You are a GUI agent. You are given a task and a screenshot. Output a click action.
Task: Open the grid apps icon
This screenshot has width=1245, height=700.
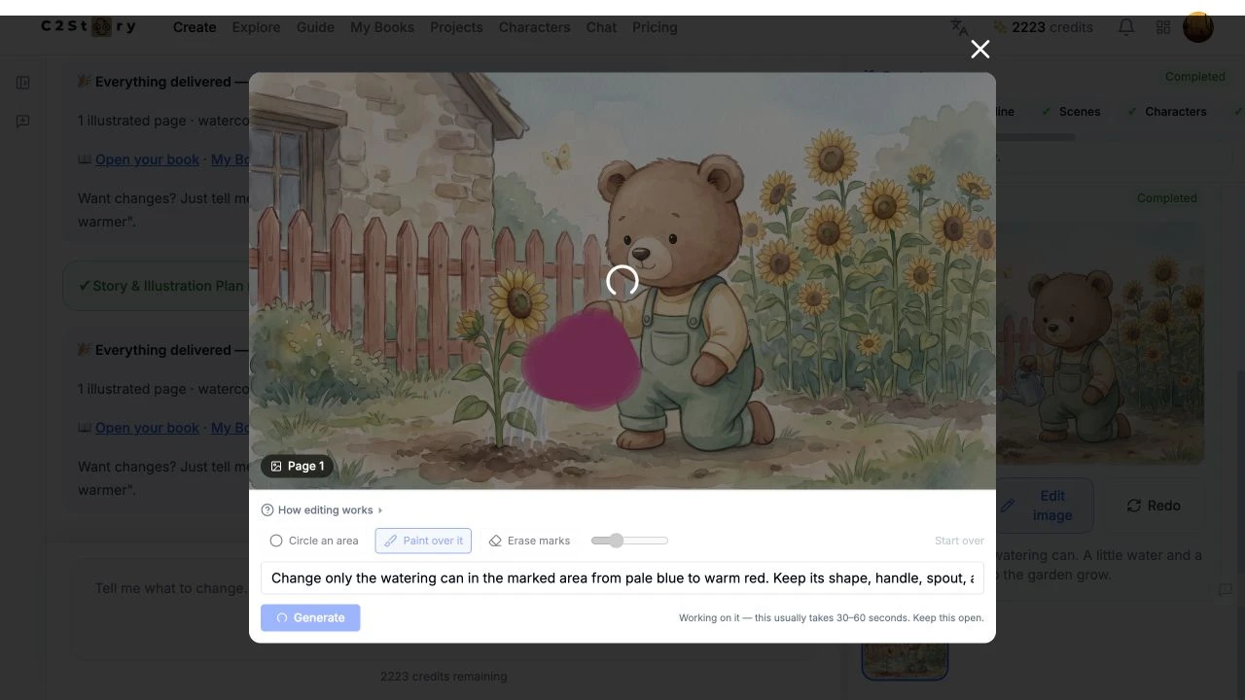[1163, 27]
